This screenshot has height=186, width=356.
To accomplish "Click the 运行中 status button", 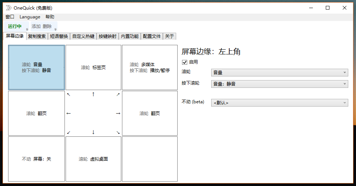I will click(15, 26).
